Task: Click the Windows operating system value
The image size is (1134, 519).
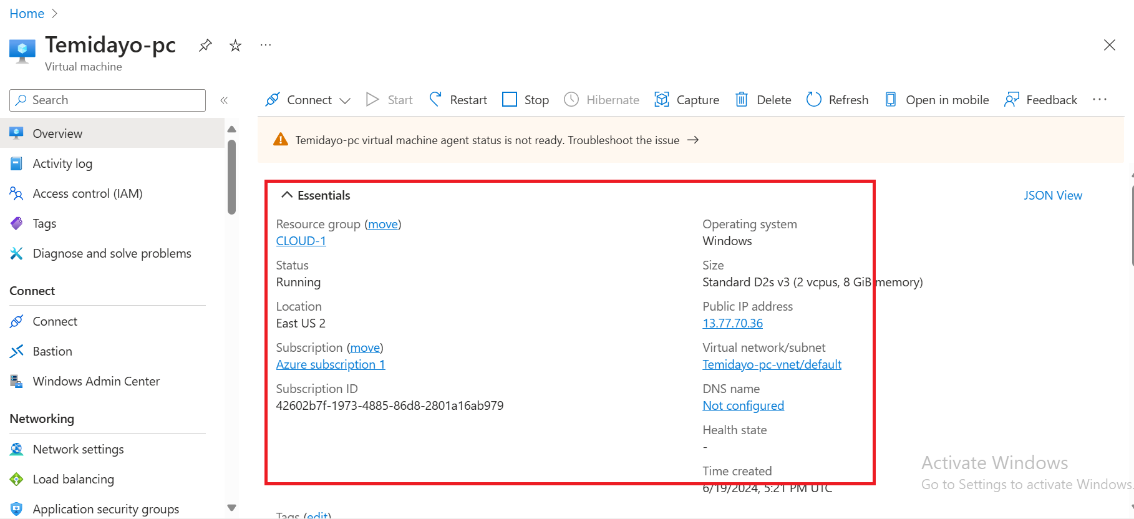Action: click(727, 241)
